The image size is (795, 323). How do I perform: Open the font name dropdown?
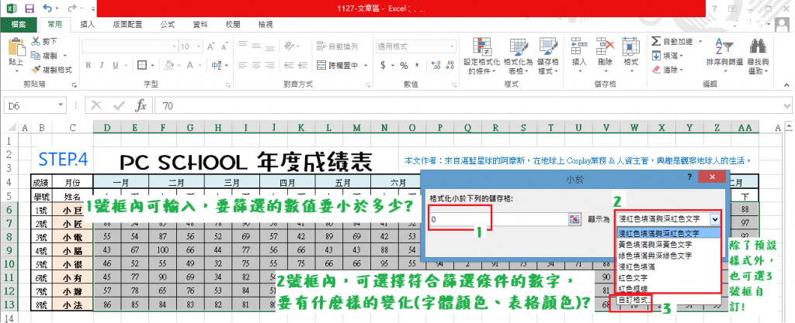tap(174, 46)
